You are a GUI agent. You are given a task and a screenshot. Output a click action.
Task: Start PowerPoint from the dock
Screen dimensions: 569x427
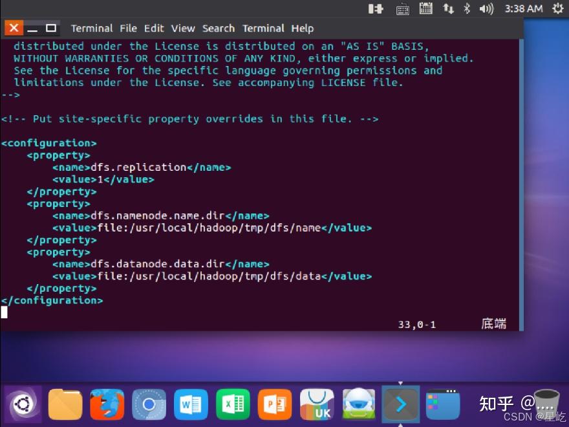click(x=274, y=404)
